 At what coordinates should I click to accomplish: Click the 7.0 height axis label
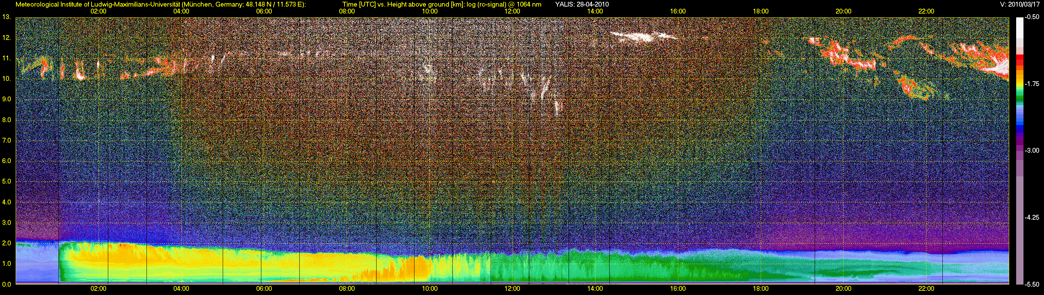[7, 141]
